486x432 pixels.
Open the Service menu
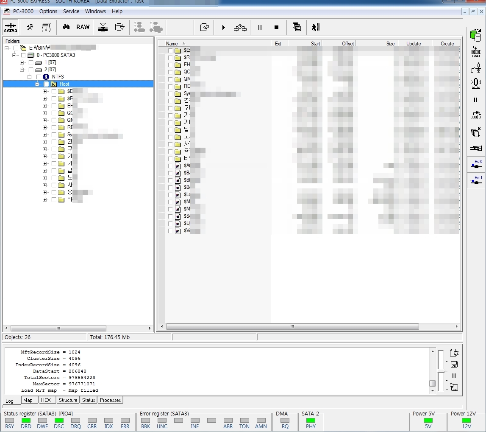tap(71, 11)
